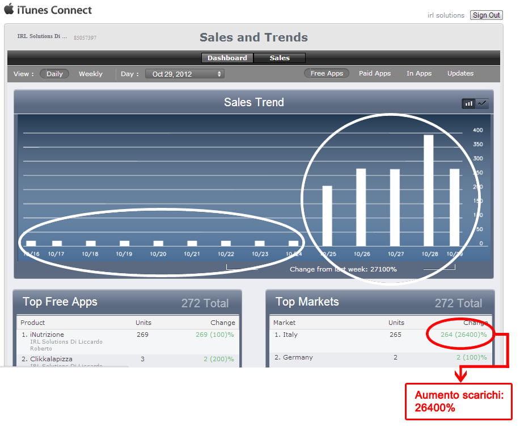The height and width of the screenshot is (426, 520).
Task: Click the 2 (200)% change for Clikkalapizza
Action: tap(218, 359)
